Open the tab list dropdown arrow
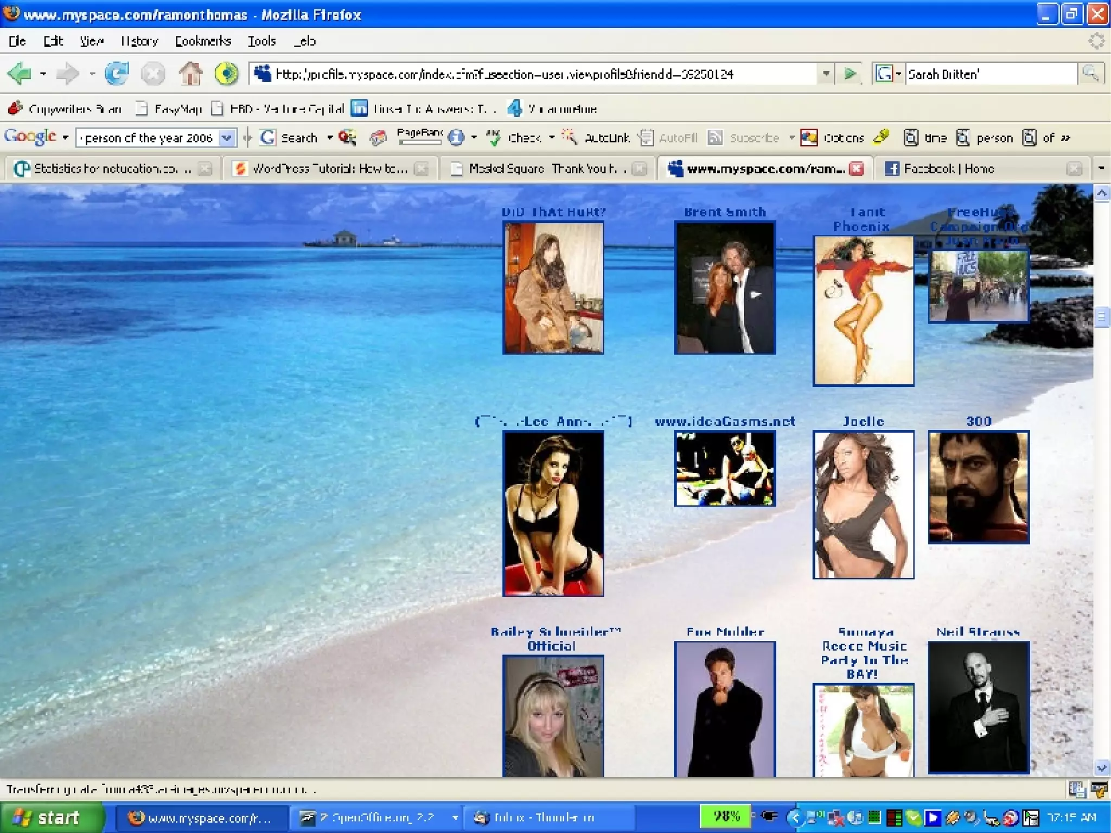Image resolution: width=1111 pixels, height=833 pixels. [1101, 169]
